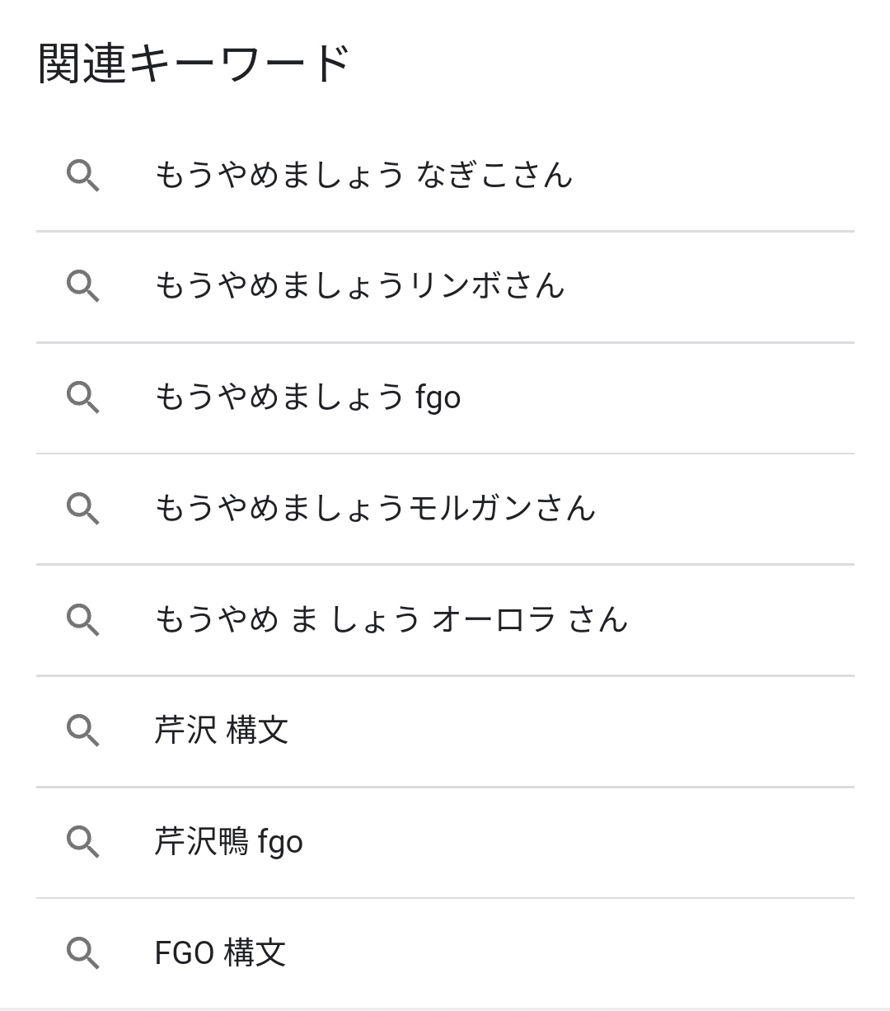This screenshot has height=1011, width=890.
Task: Open related keyword もうやめましょうモルガンさん text
Action: (374, 508)
